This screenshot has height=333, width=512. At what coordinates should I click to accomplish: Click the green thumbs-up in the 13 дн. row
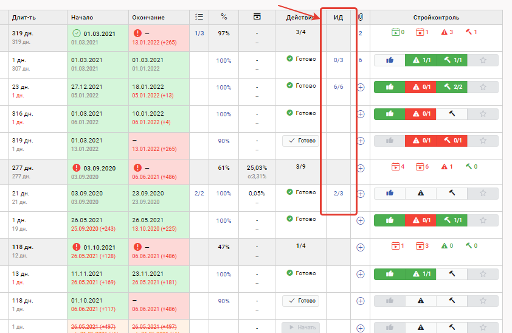point(389,274)
